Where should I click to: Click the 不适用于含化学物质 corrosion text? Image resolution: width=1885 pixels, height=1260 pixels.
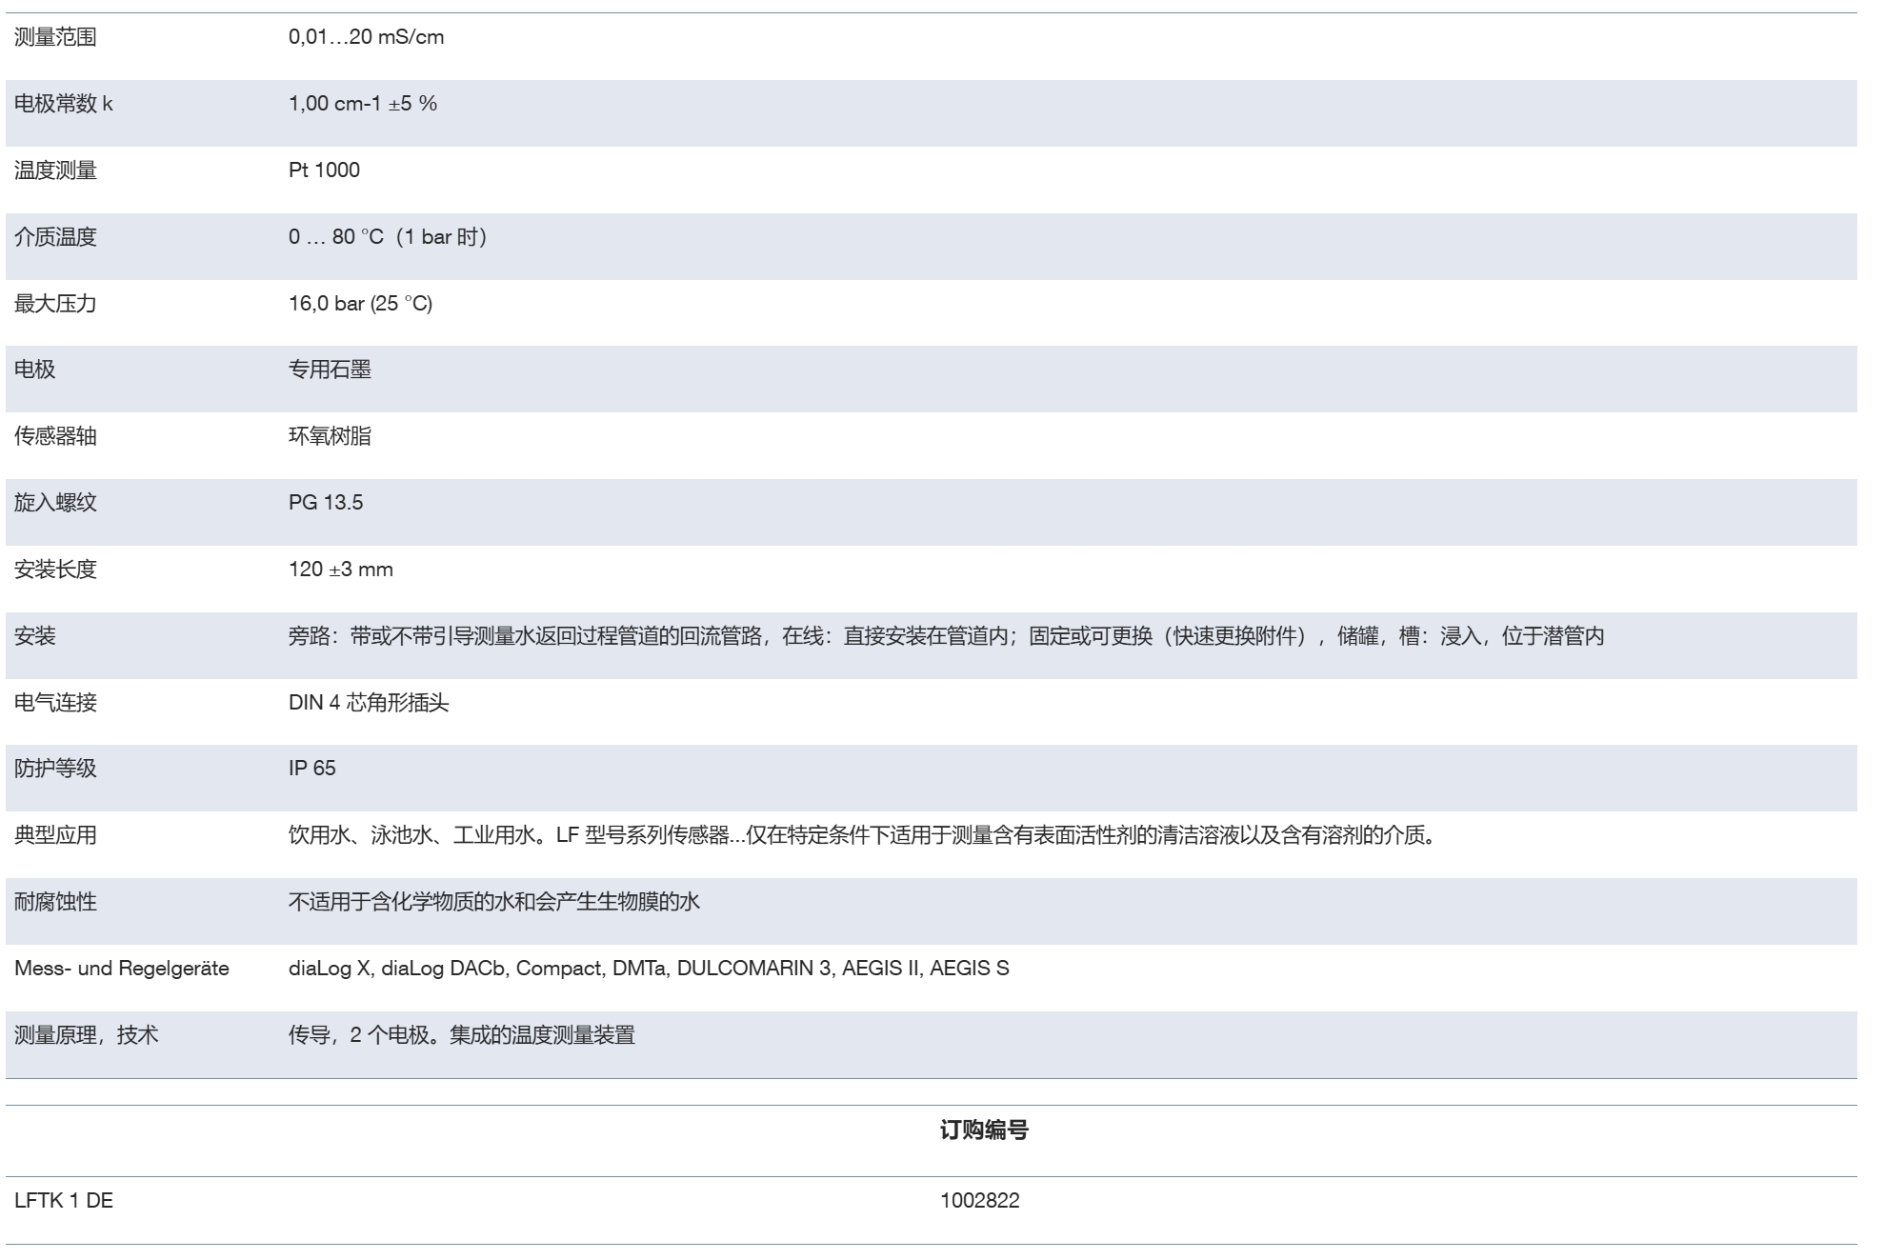(494, 902)
